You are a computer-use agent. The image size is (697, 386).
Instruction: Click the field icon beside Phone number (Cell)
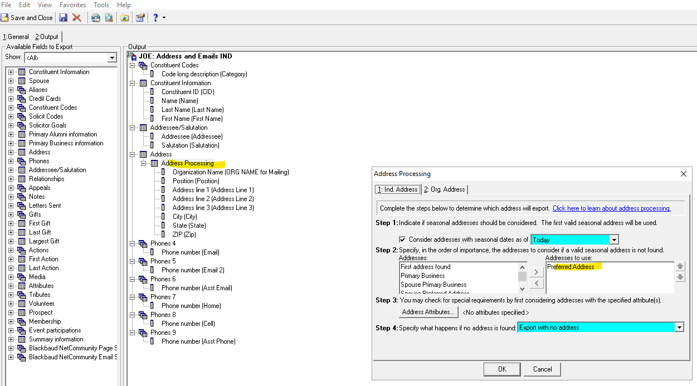pyautogui.click(x=152, y=324)
